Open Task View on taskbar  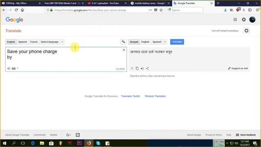pos(23,143)
